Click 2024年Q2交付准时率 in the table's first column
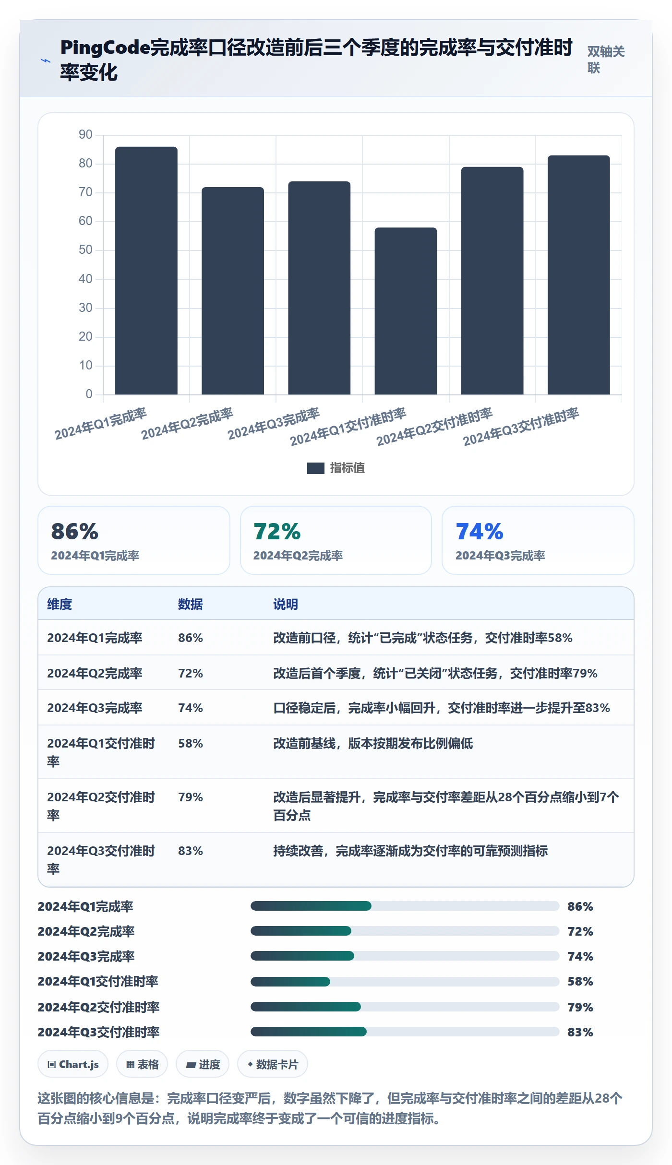 pos(101,806)
